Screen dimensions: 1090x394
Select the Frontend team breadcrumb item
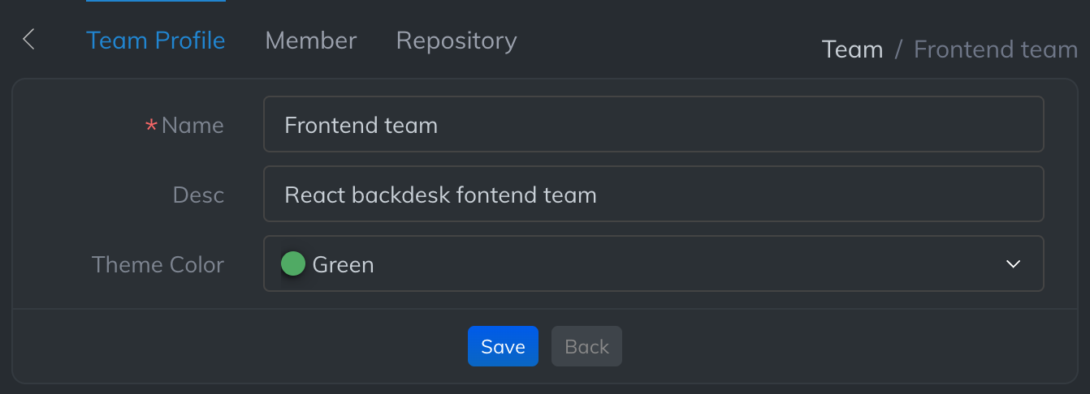pyautogui.click(x=995, y=49)
